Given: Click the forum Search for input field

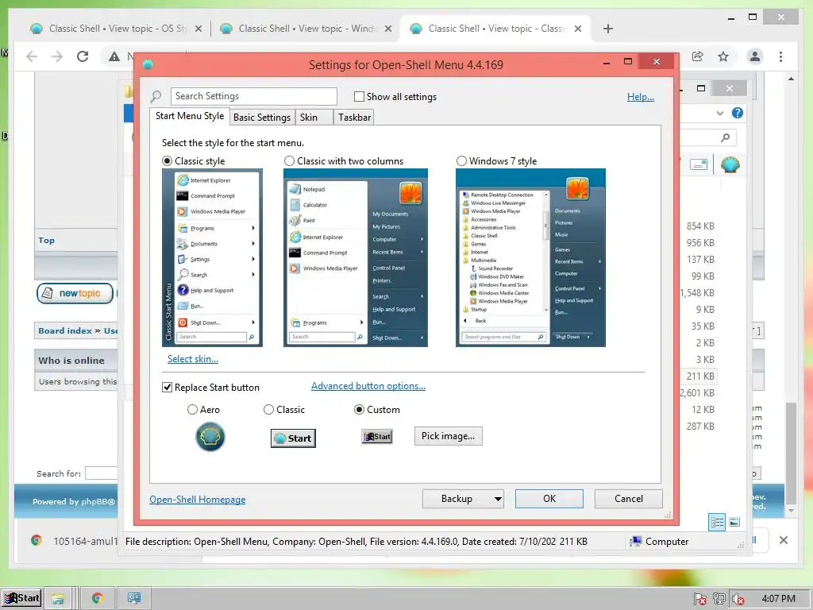Looking at the screenshot, I should coord(102,473).
